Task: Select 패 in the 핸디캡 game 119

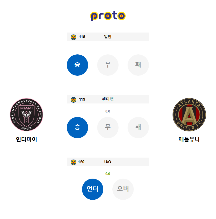Action: (x=138, y=128)
